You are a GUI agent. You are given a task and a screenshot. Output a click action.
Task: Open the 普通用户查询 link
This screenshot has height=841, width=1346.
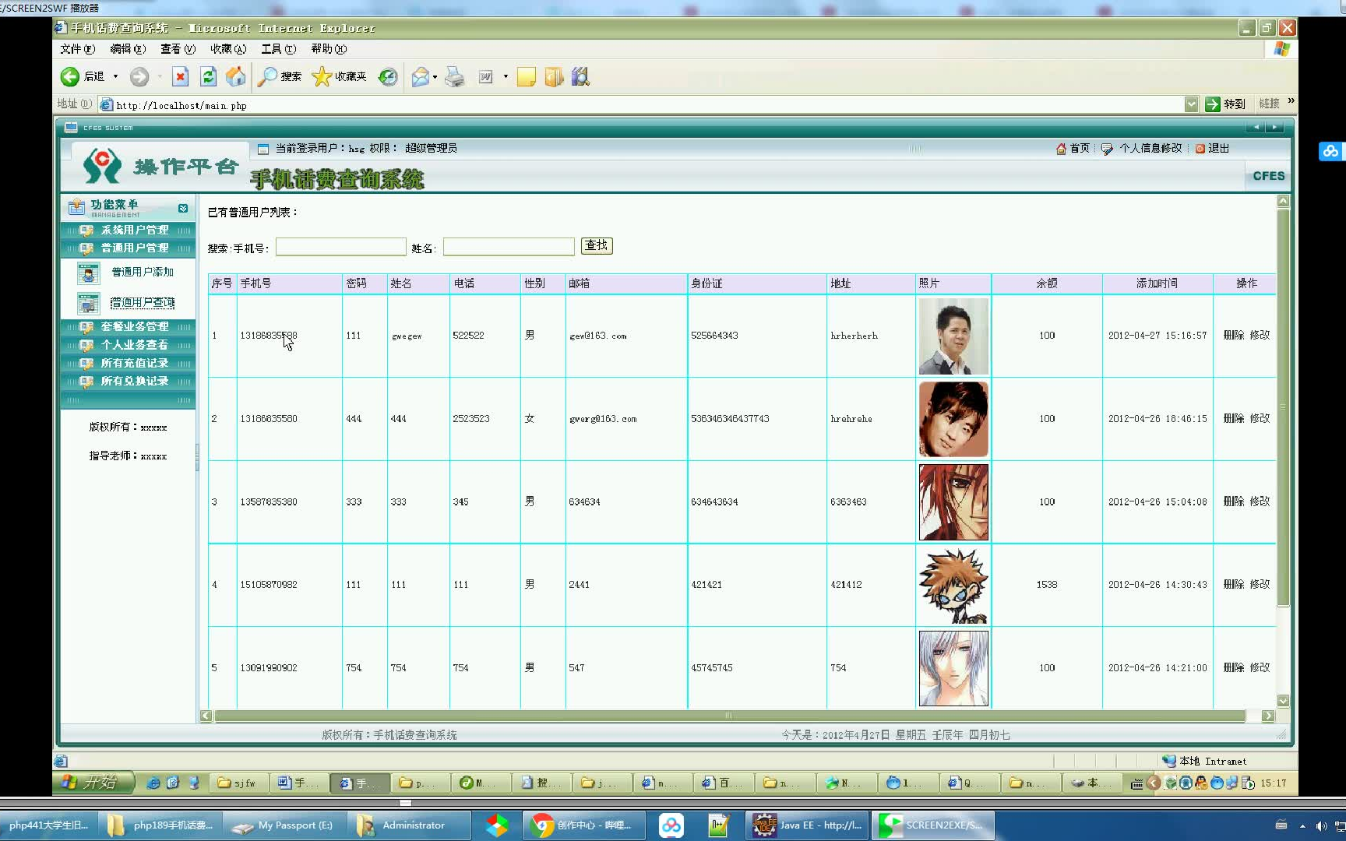143,302
